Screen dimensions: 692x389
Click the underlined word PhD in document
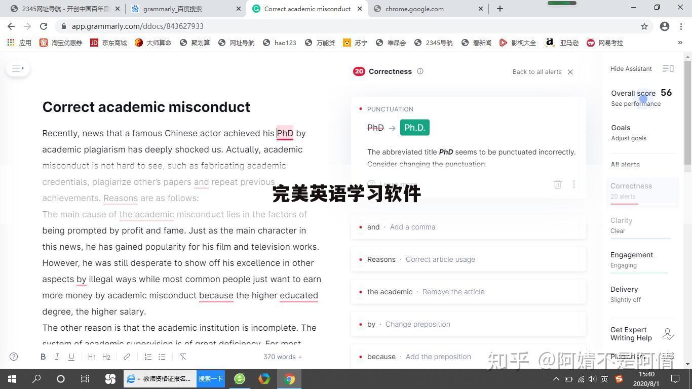coord(285,133)
